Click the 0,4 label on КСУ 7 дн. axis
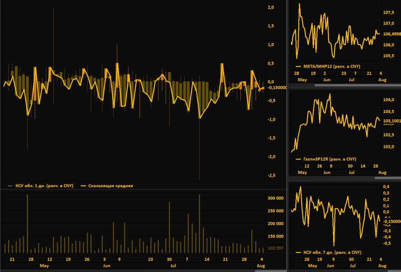This screenshot has height=272, width=401. (x=387, y=187)
